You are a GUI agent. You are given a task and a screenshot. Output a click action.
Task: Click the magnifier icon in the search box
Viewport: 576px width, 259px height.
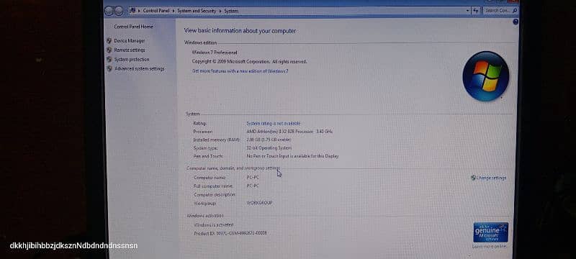point(515,11)
